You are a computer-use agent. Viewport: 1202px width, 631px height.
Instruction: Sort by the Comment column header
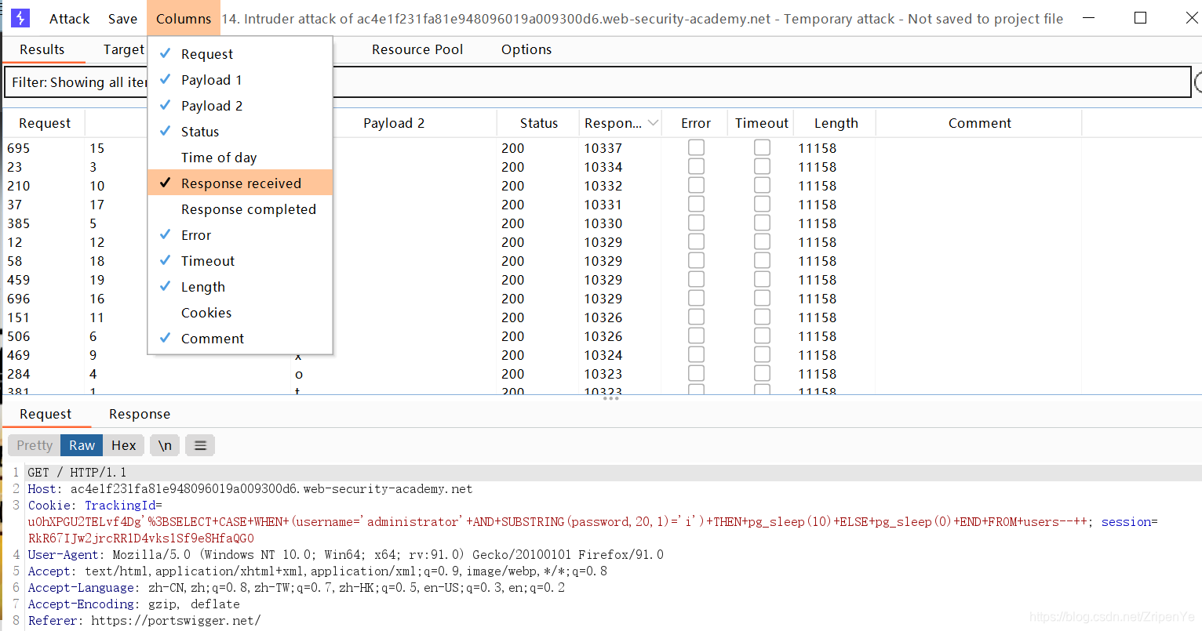980,123
